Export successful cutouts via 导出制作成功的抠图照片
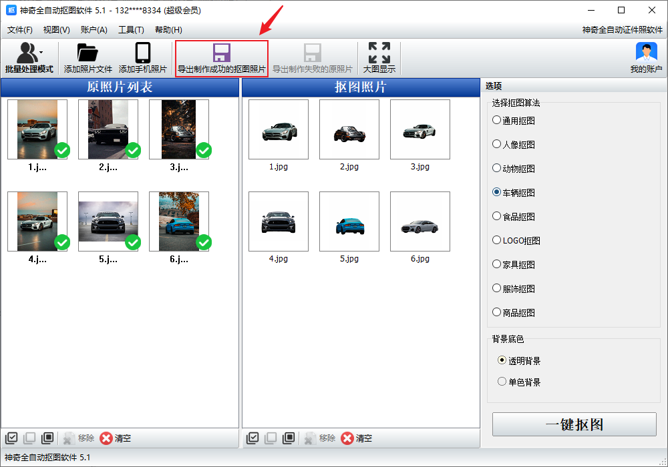 tap(221, 58)
